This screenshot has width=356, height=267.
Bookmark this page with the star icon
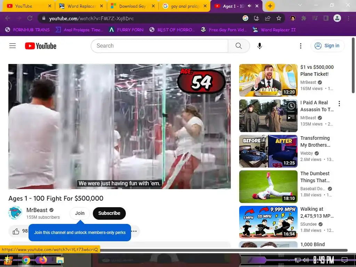point(279,18)
